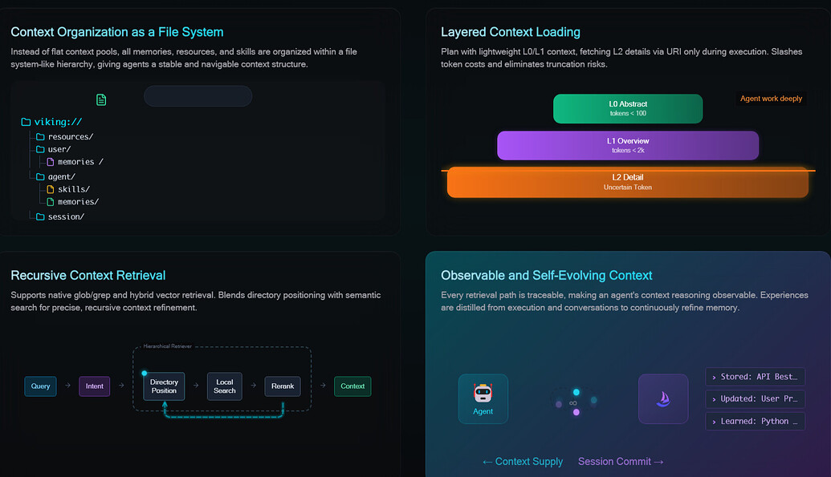Click the 'Recursive Context Retrieval' heading
This screenshot has width=831, height=477.
[88, 275]
